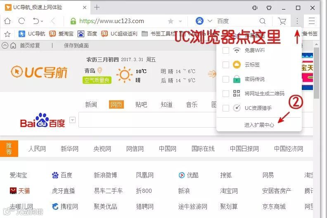Click the UC资源猎手 gauge icon
This screenshot has width=327, height=218.
point(237,108)
